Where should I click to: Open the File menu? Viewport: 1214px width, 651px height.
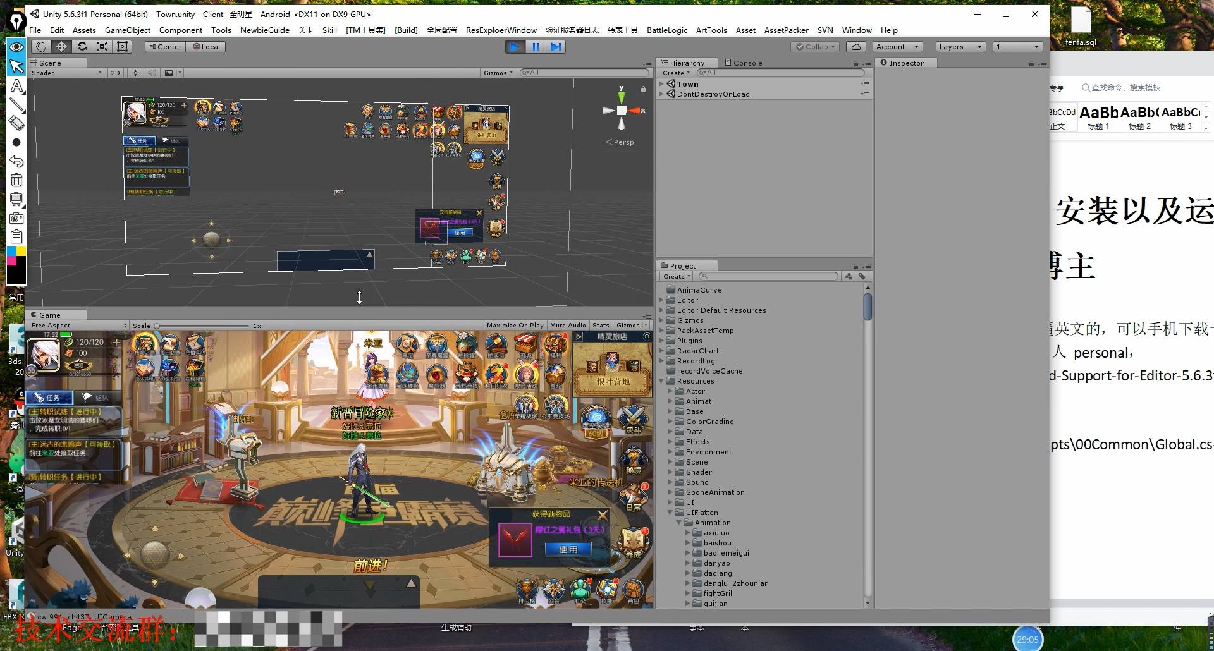pyautogui.click(x=35, y=30)
